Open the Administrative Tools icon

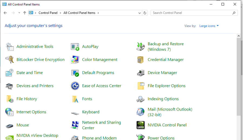click(x=10, y=47)
